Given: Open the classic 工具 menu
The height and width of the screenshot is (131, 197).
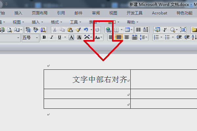Looking at the screenshot, I should pyautogui.click(x=76, y=22).
